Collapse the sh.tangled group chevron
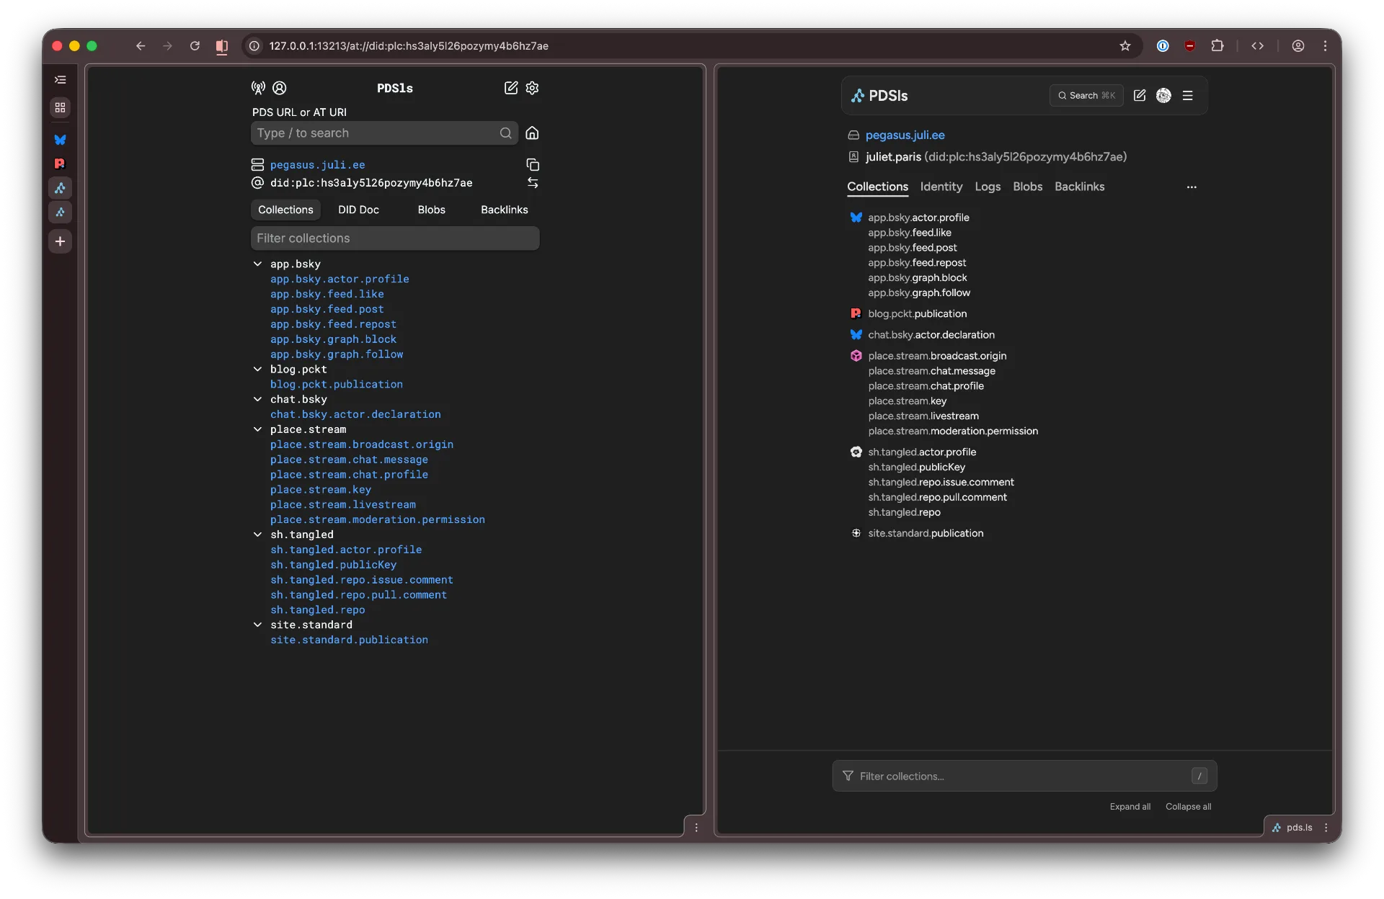This screenshot has width=1384, height=899. point(257,535)
